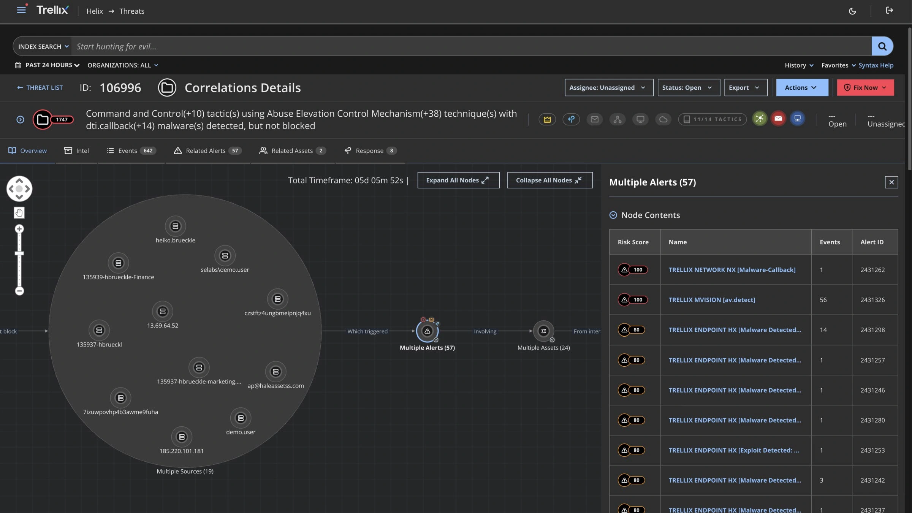Select the ap@haleassetss.com node

(275, 372)
